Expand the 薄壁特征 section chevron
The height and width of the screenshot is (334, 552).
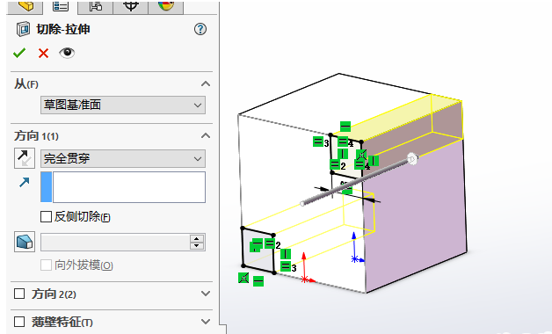tap(206, 322)
